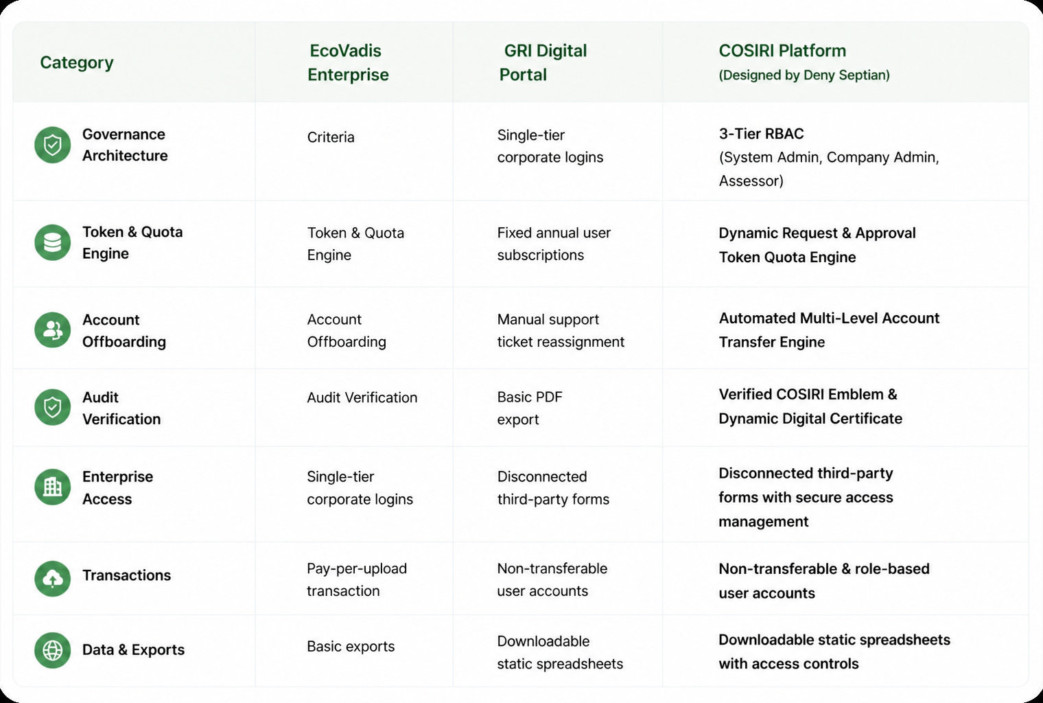Click the Pay-per-upload transaction cell
Viewport: 1043px width, 703px height.
pyautogui.click(x=357, y=579)
